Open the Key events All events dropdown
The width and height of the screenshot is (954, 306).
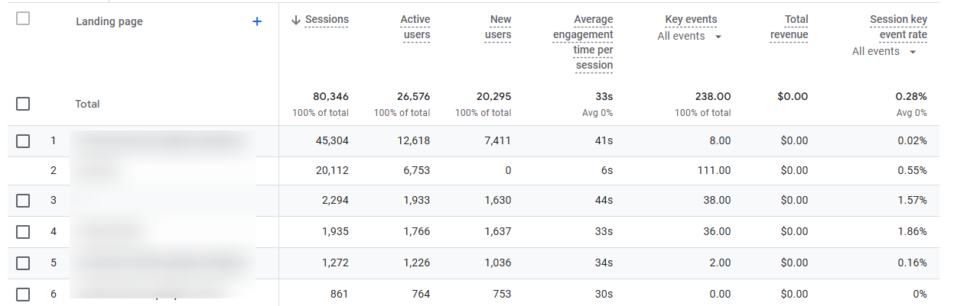tap(689, 36)
